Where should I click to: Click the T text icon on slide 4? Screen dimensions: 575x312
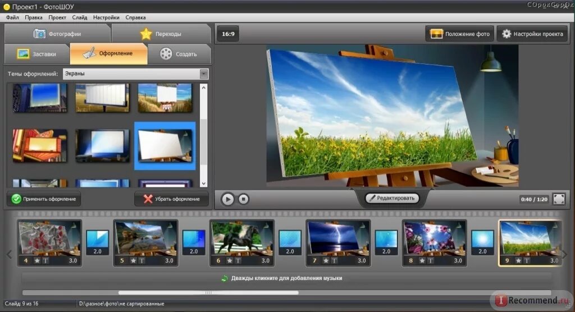coord(45,261)
